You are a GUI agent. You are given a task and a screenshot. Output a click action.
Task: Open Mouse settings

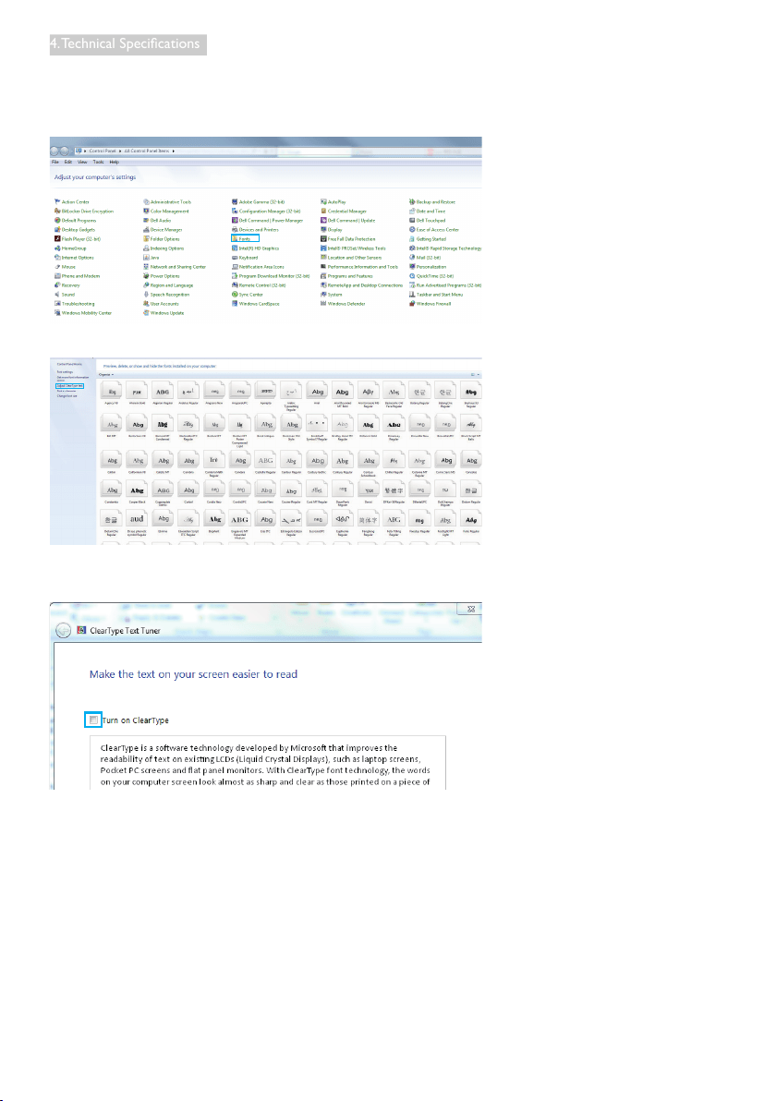click(66, 267)
